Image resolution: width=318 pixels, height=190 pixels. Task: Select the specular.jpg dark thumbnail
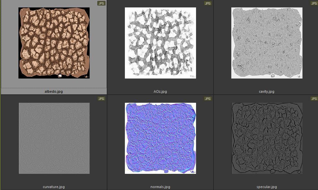(267, 138)
